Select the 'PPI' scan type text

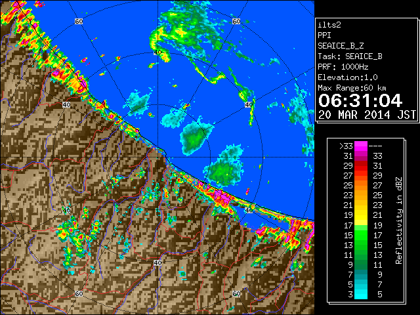pos(324,35)
